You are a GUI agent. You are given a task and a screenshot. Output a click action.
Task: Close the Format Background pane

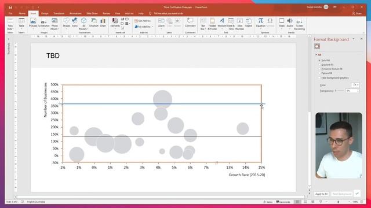tap(361, 39)
